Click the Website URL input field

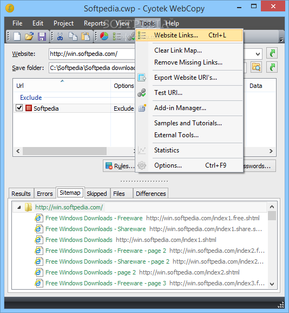point(92,54)
